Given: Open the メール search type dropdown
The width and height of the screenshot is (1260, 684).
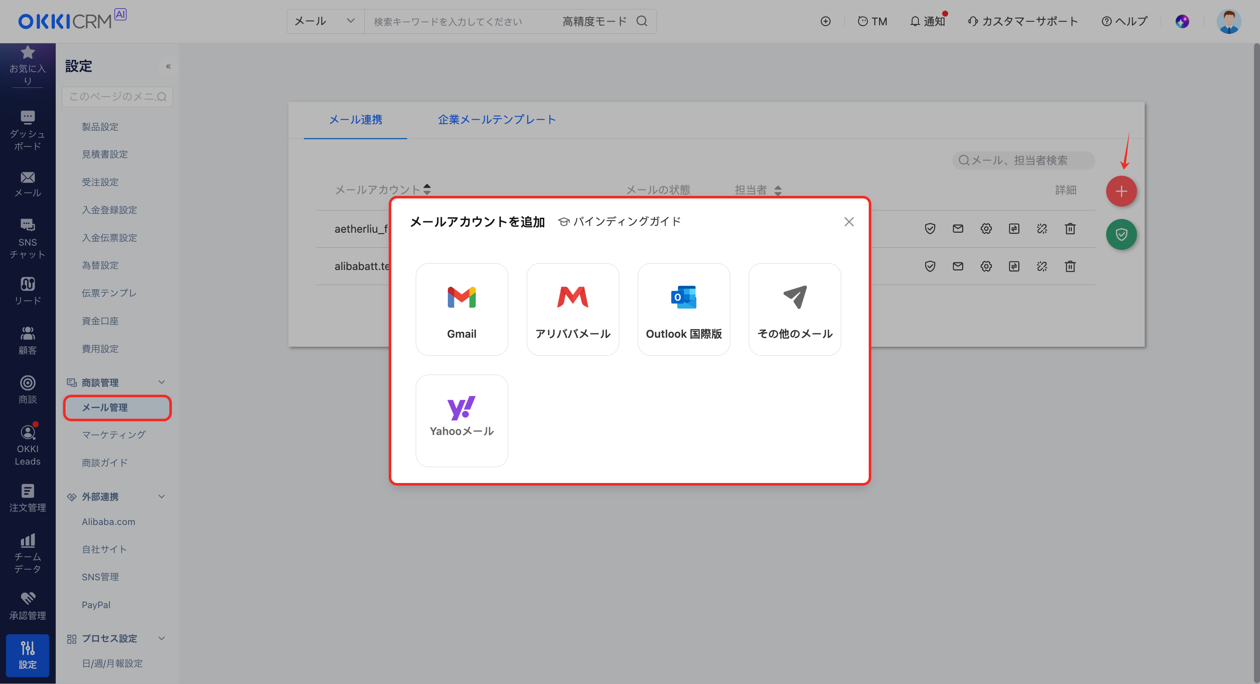Looking at the screenshot, I should pyautogui.click(x=325, y=21).
